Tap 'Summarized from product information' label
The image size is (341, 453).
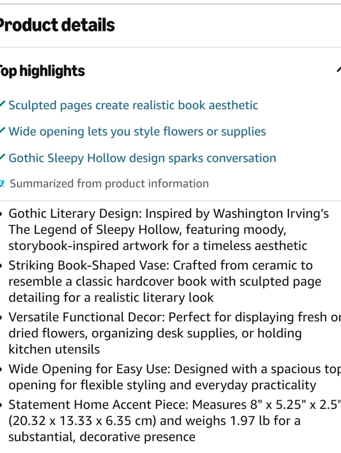[x=109, y=184]
